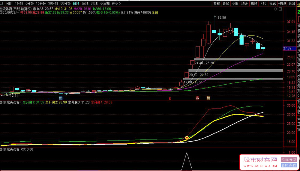Toggle the right info panel icon
The height and width of the screenshot is (171, 300).
[x=280, y=9]
